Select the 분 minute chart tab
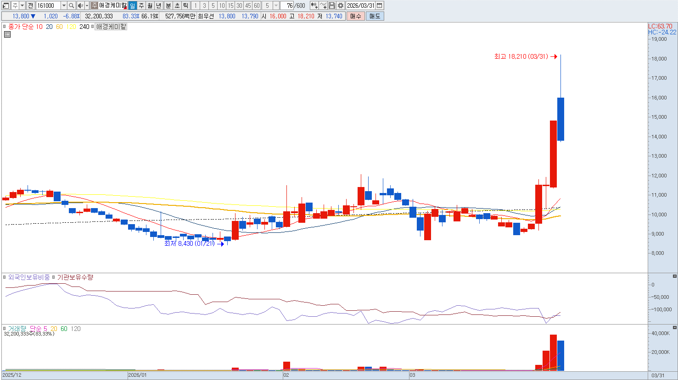This screenshot has height=380, width=678. point(168,6)
